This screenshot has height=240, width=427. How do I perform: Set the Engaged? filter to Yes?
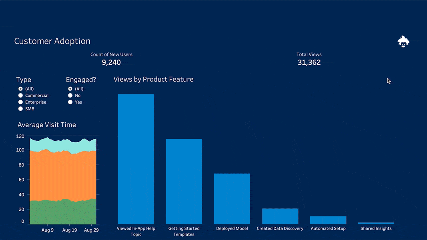coord(70,102)
